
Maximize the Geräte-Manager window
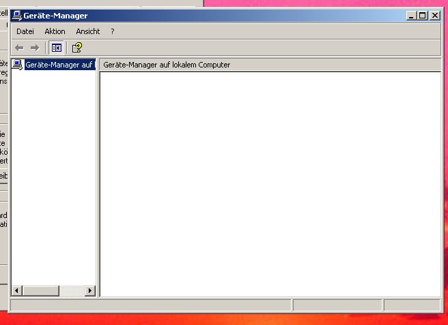coord(422,16)
